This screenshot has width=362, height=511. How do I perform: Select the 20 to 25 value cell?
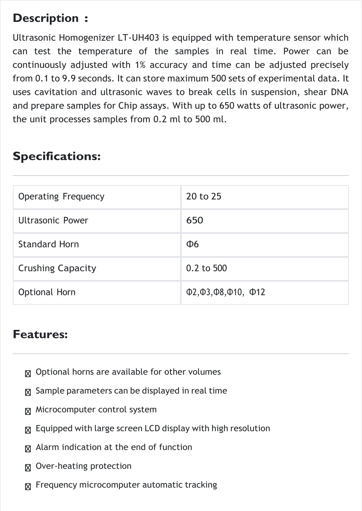[x=265, y=197]
